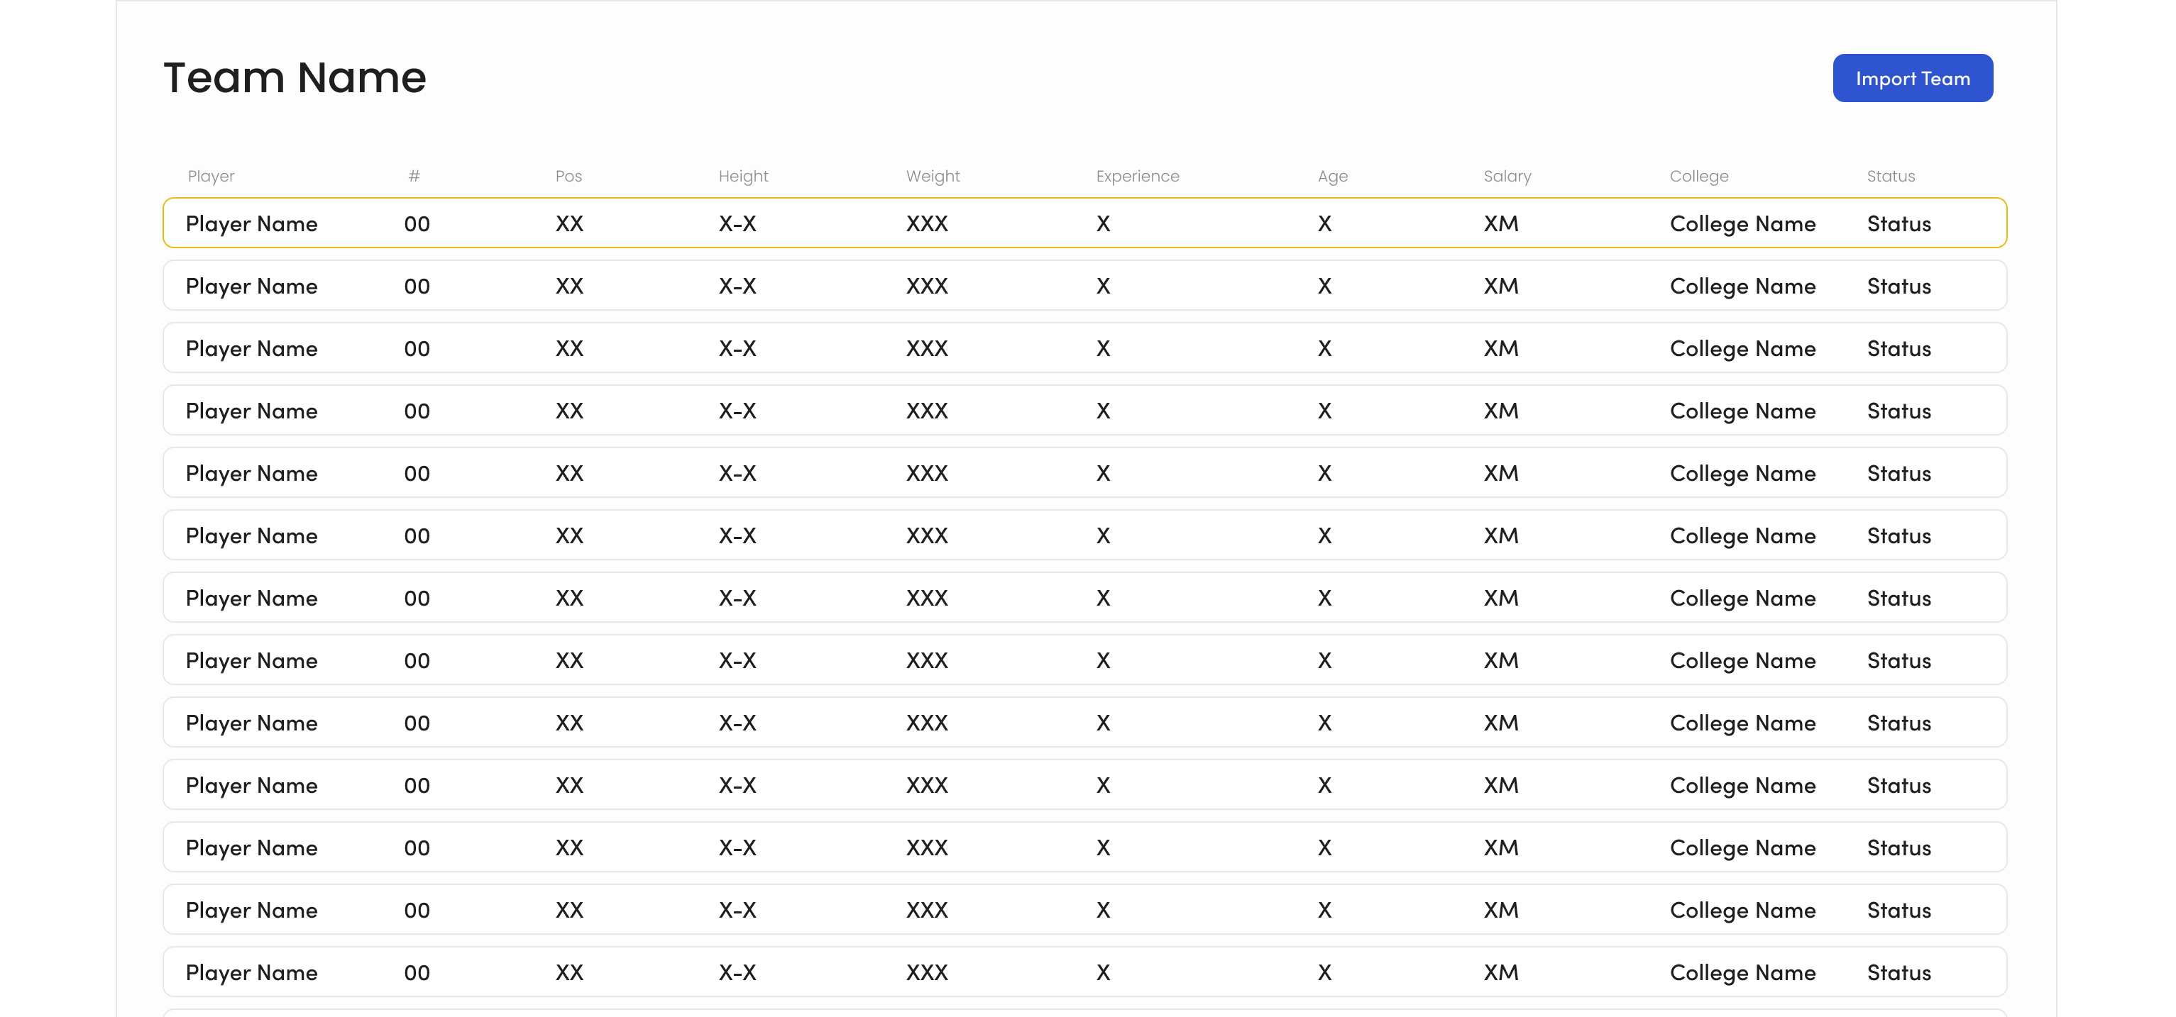2176x1017 pixels.
Task: Click the Experience column header
Action: [x=1137, y=177]
